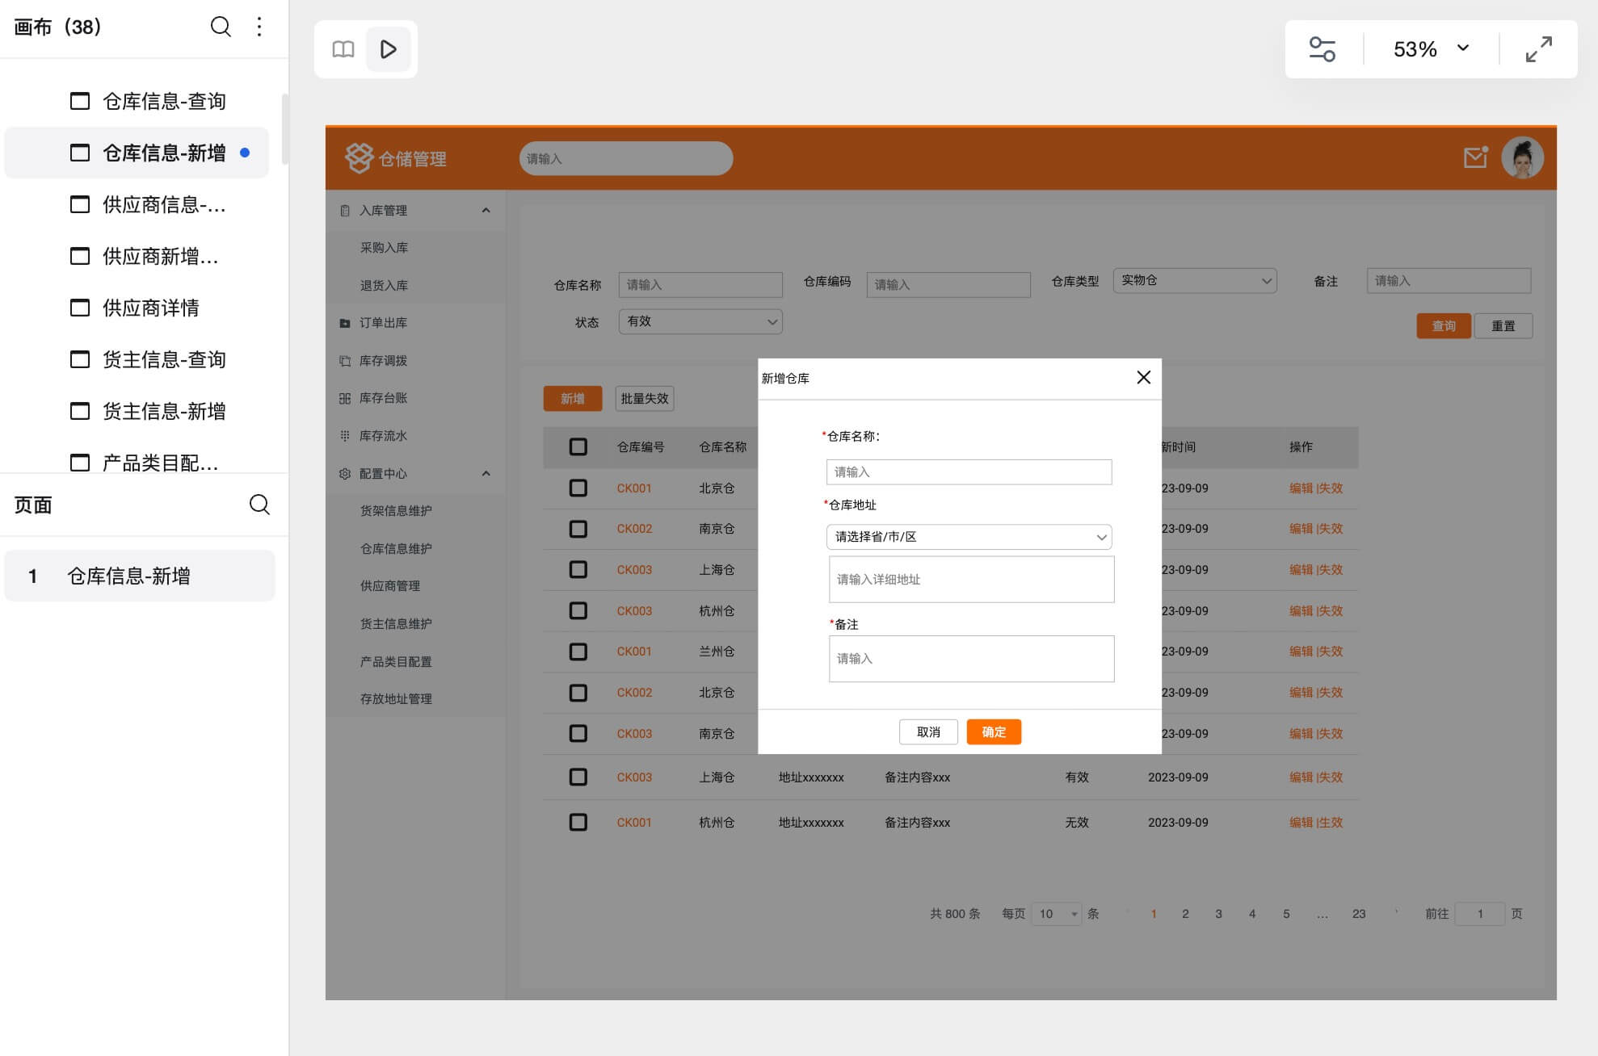The width and height of the screenshot is (1598, 1056).
Task: Toggle the table header select-all checkbox
Action: click(x=578, y=446)
